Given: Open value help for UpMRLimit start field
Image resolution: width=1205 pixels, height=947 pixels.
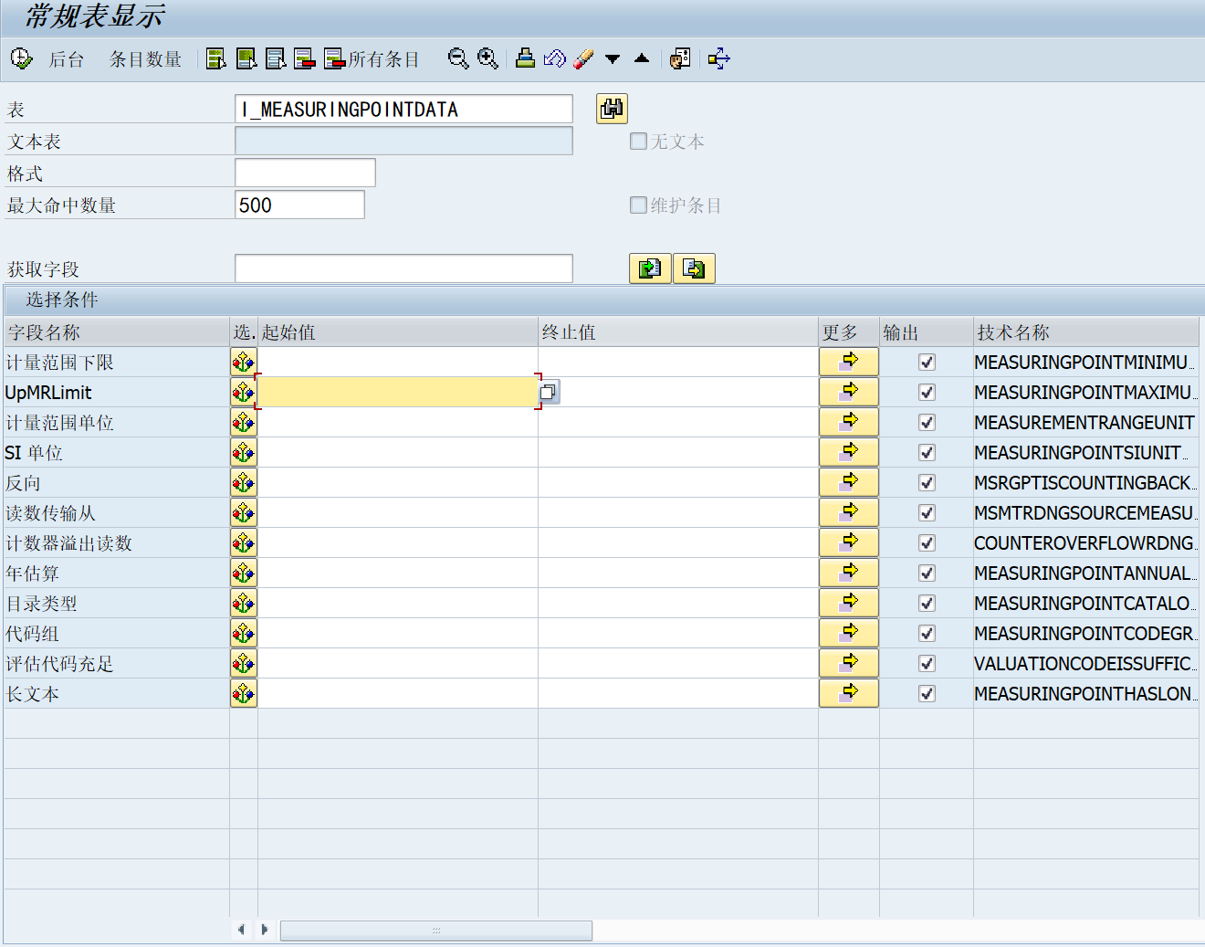Looking at the screenshot, I should pyautogui.click(x=549, y=393).
